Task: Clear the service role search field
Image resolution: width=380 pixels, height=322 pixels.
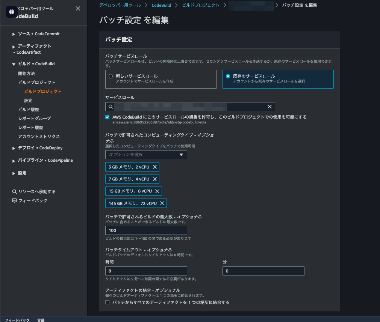Action: (x=269, y=107)
